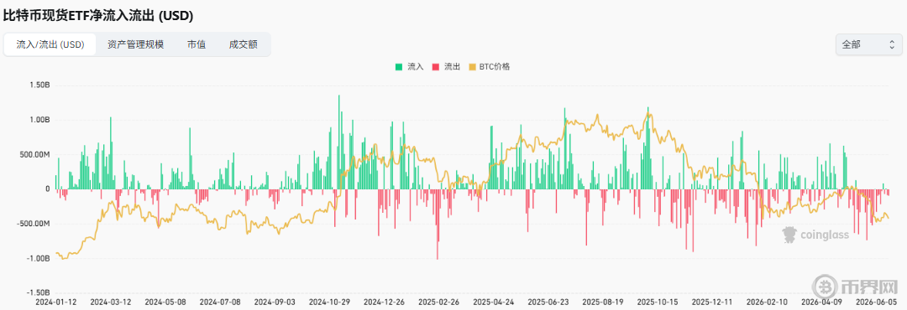Toggle the BTC价格 legend series
The width and height of the screenshot is (907, 310).
(x=490, y=67)
